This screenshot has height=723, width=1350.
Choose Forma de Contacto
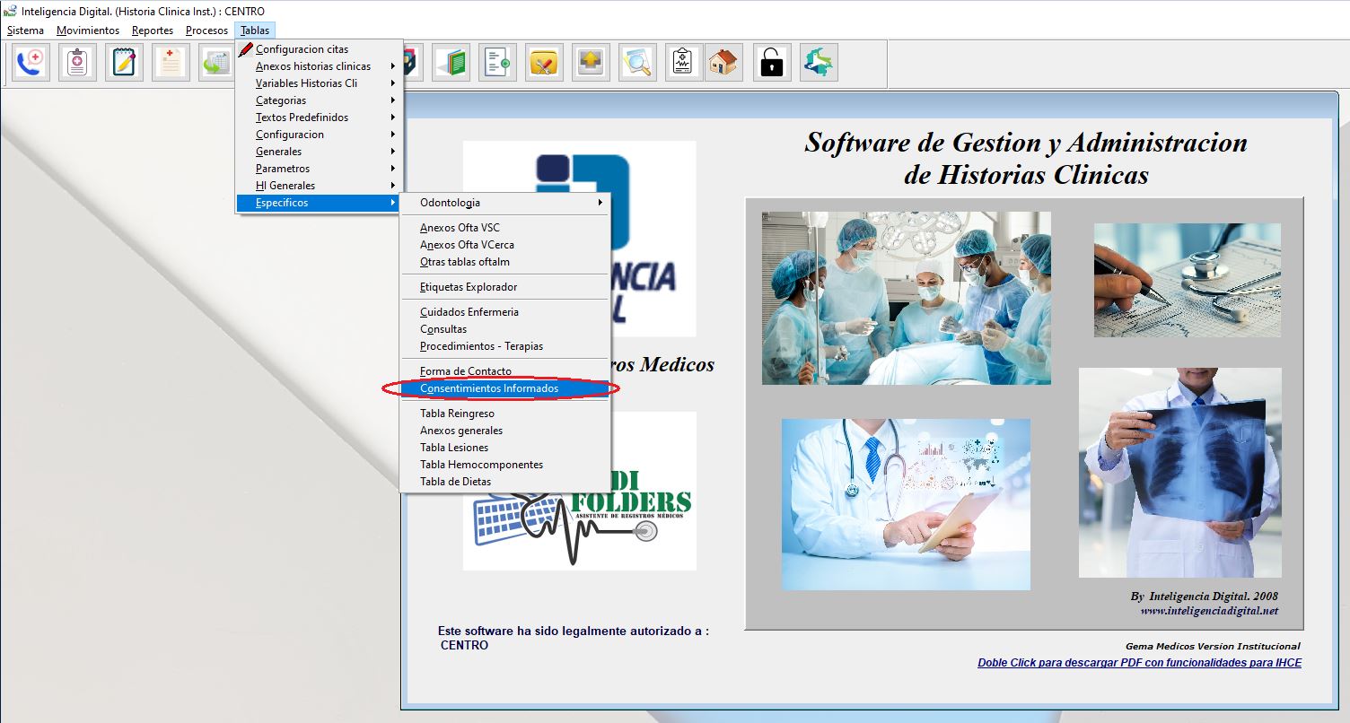505,371
